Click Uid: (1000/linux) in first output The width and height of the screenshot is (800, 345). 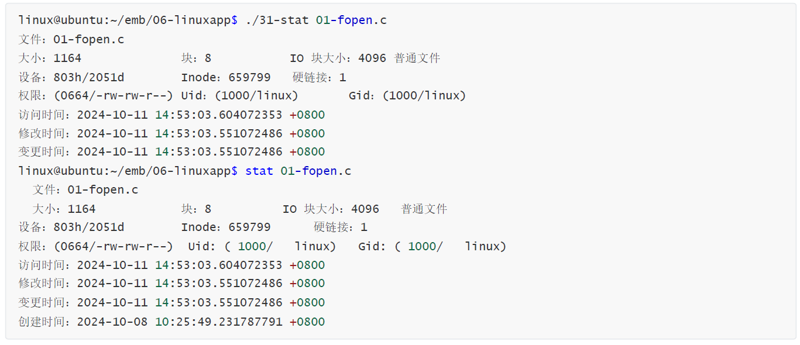point(240,96)
